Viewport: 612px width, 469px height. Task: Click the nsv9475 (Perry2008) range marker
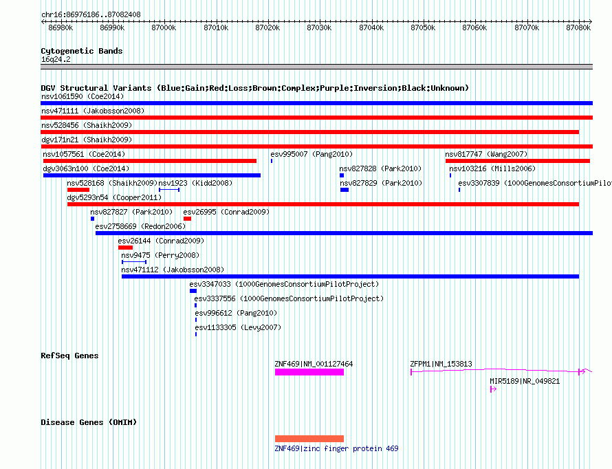click(134, 262)
